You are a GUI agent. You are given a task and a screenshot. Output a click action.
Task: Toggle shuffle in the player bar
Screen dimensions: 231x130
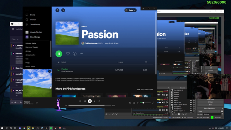pyautogui.click(x=80, y=101)
